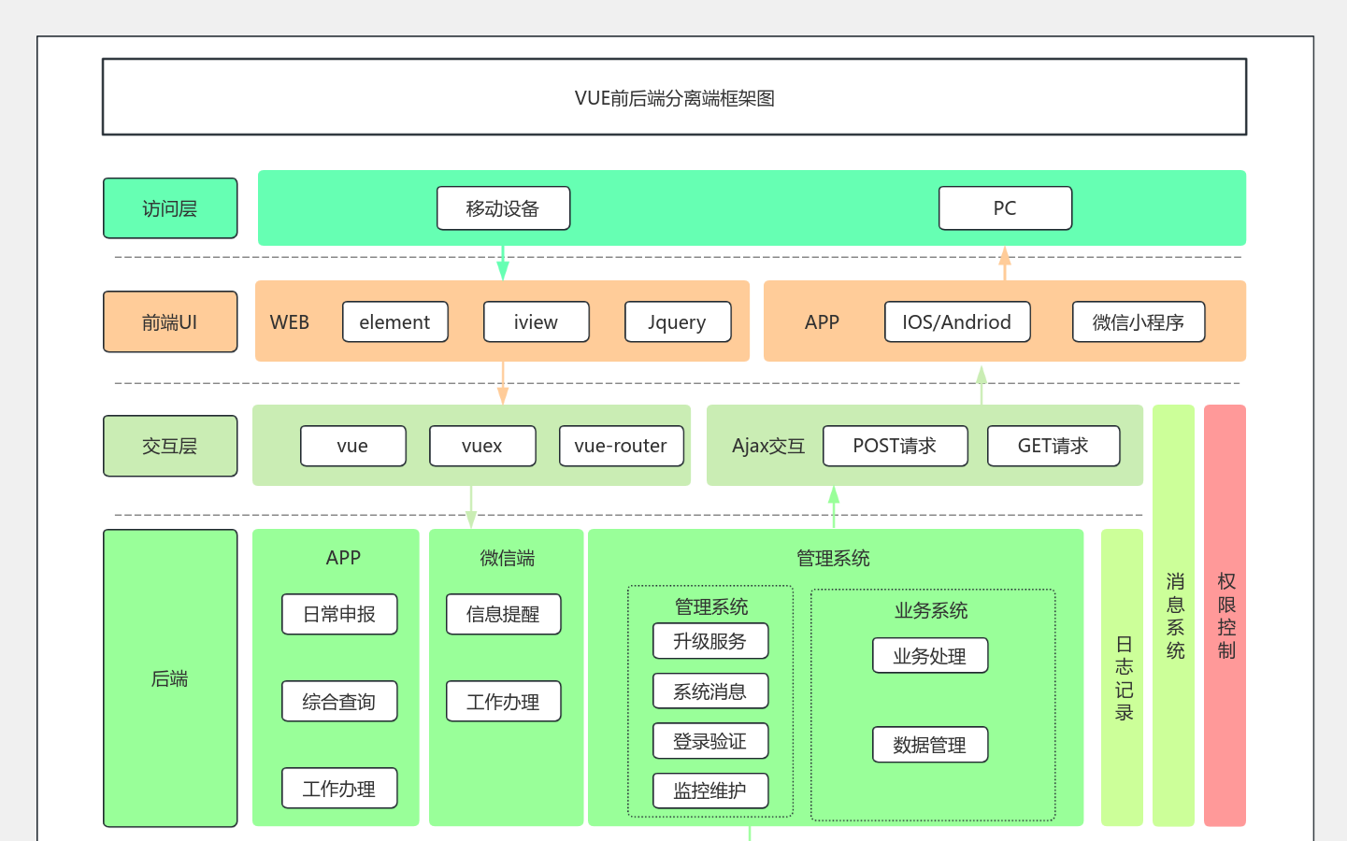The height and width of the screenshot is (841, 1347).
Task: Select the iview box
Action: tap(536, 322)
